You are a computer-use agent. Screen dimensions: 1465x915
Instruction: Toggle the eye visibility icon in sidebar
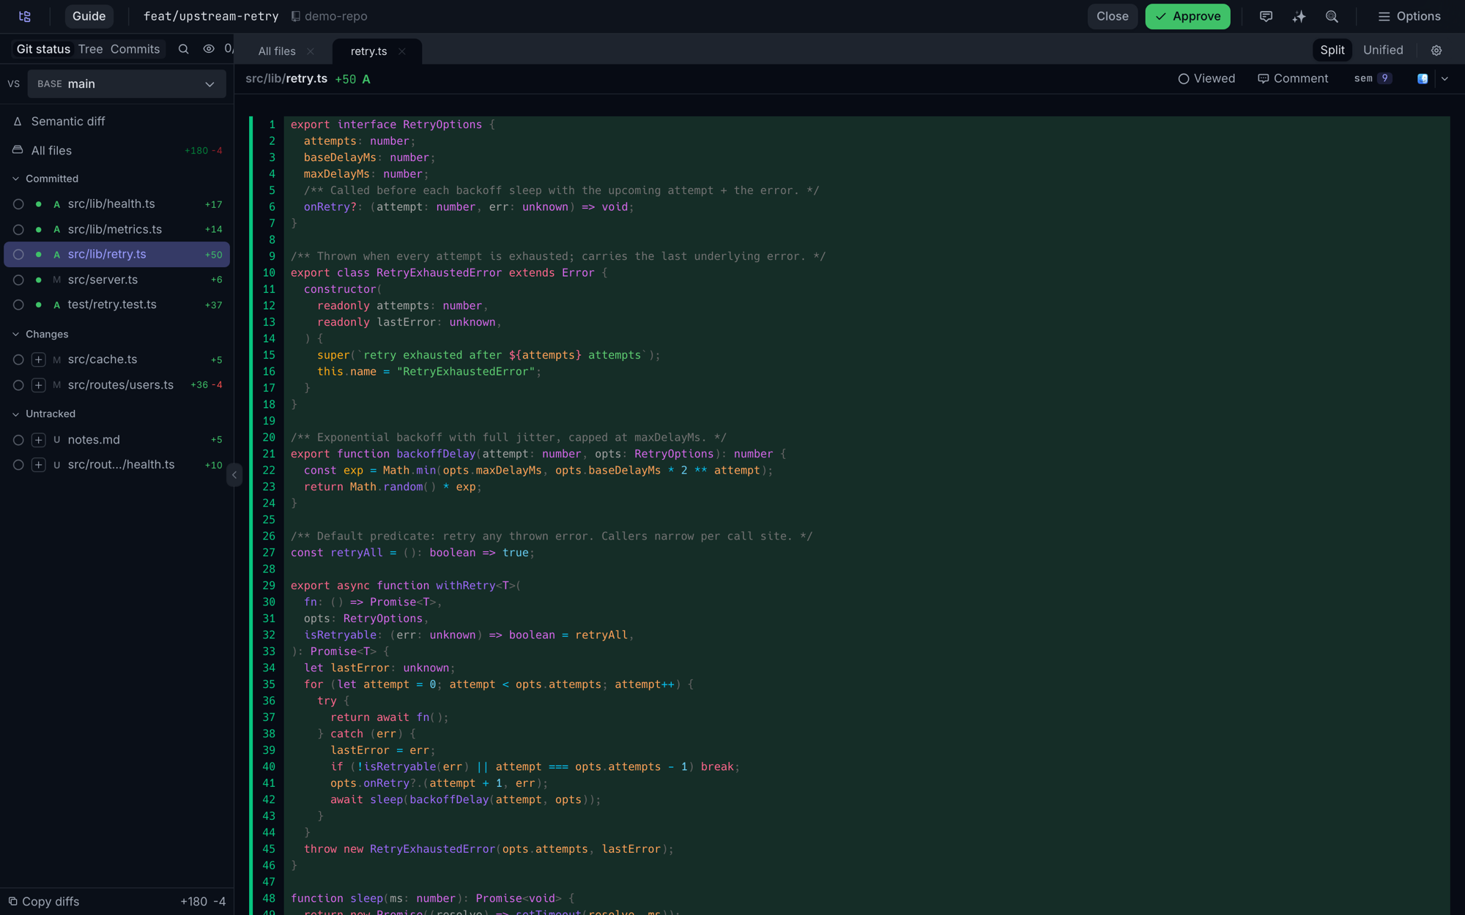point(209,49)
